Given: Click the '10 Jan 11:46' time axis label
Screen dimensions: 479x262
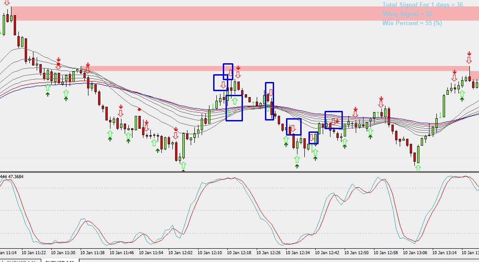Looking at the screenshot, I should coord(121,253).
